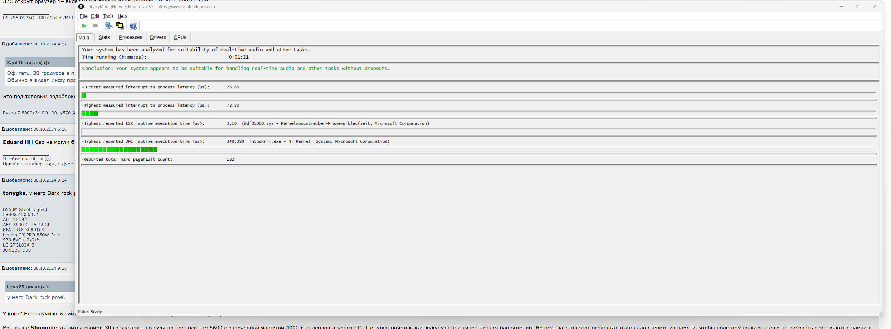Click the green conclusion text line
Screen dimensions: 891x329
(235, 69)
